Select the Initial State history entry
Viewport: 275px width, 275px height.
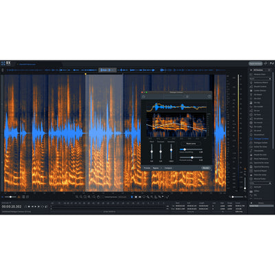tap(261, 206)
